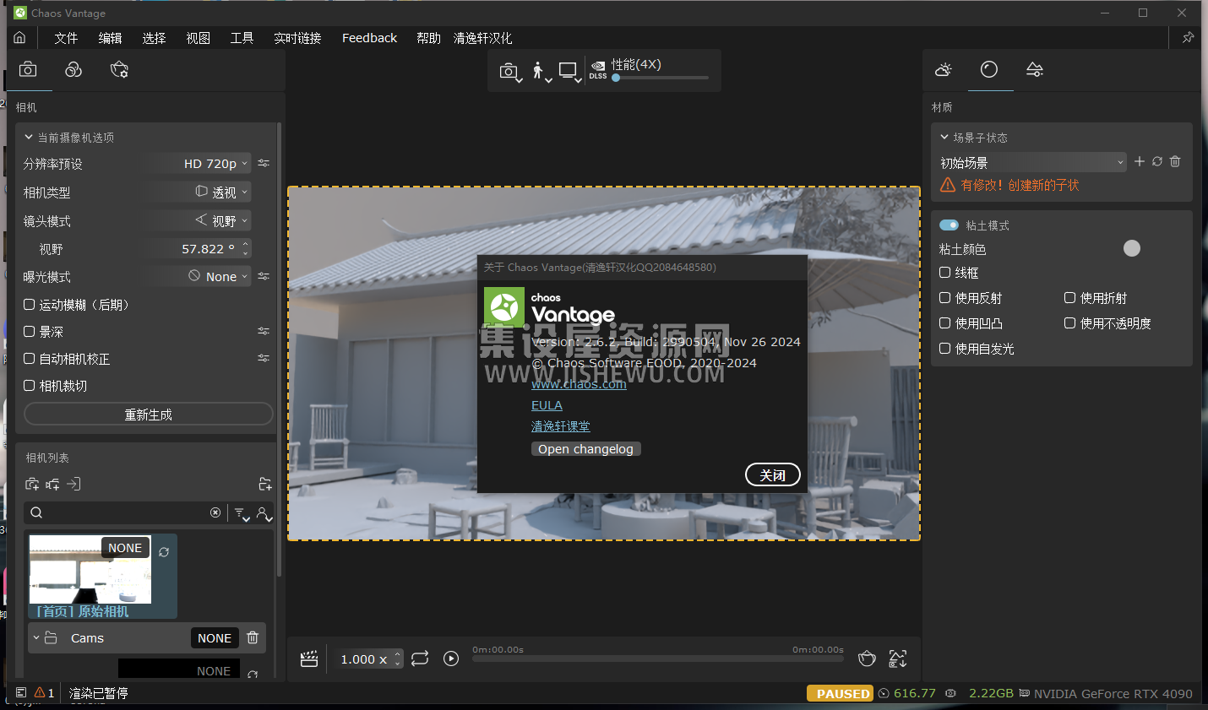The height and width of the screenshot is (710, 1208).
Task: Open the 视图 menu
Action: [x=198, y=38]
